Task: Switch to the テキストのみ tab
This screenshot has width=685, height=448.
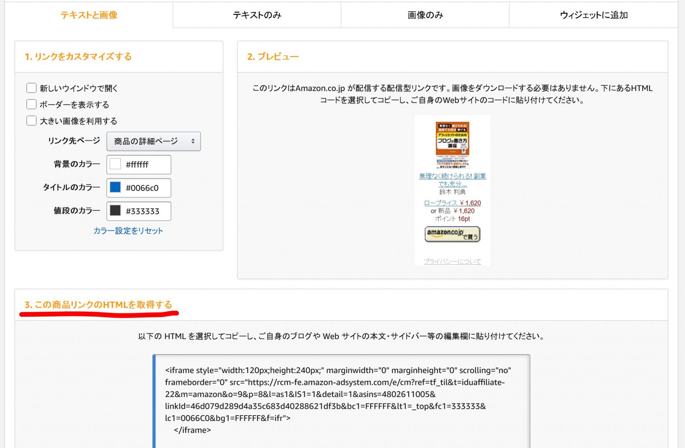Action: click(257, 15)
